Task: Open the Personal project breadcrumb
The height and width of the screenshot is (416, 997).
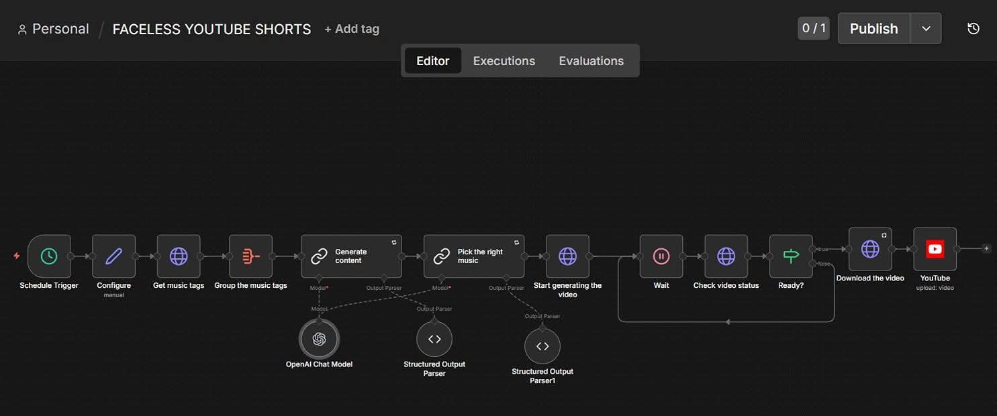Action: click(x=53, y=29)
